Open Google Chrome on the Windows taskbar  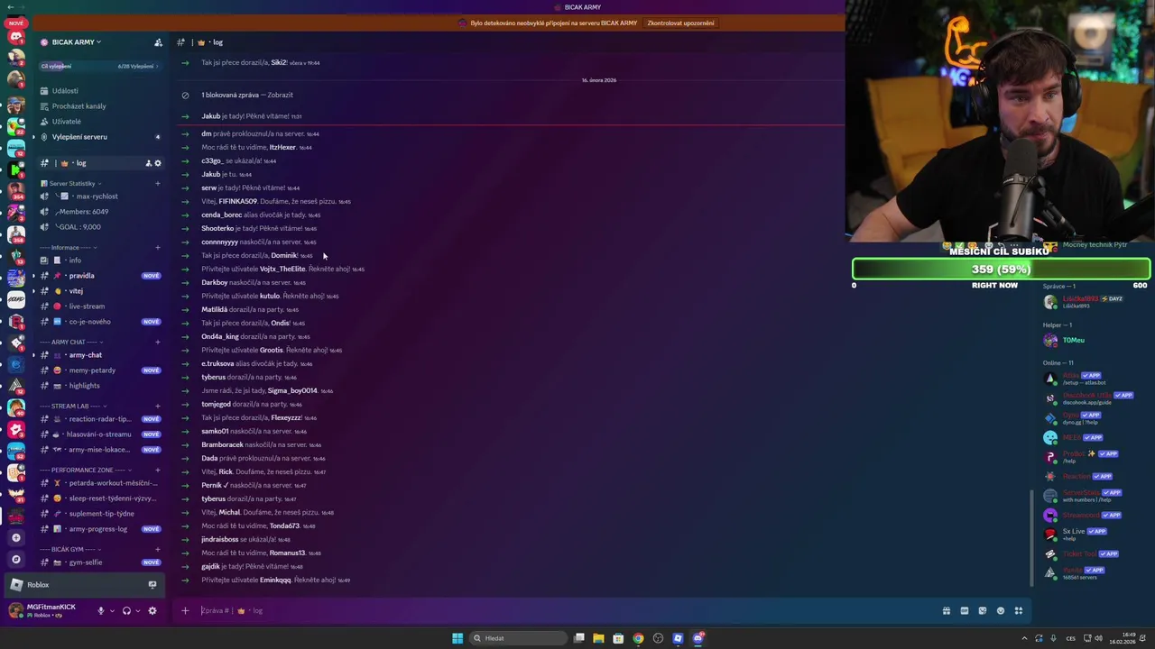pyautogui.click(x=638, y=638)
